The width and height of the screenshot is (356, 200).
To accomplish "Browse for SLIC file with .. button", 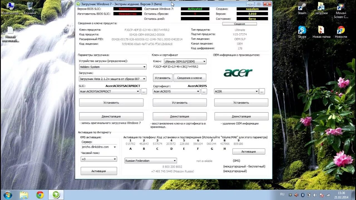I will pos(144,91).
